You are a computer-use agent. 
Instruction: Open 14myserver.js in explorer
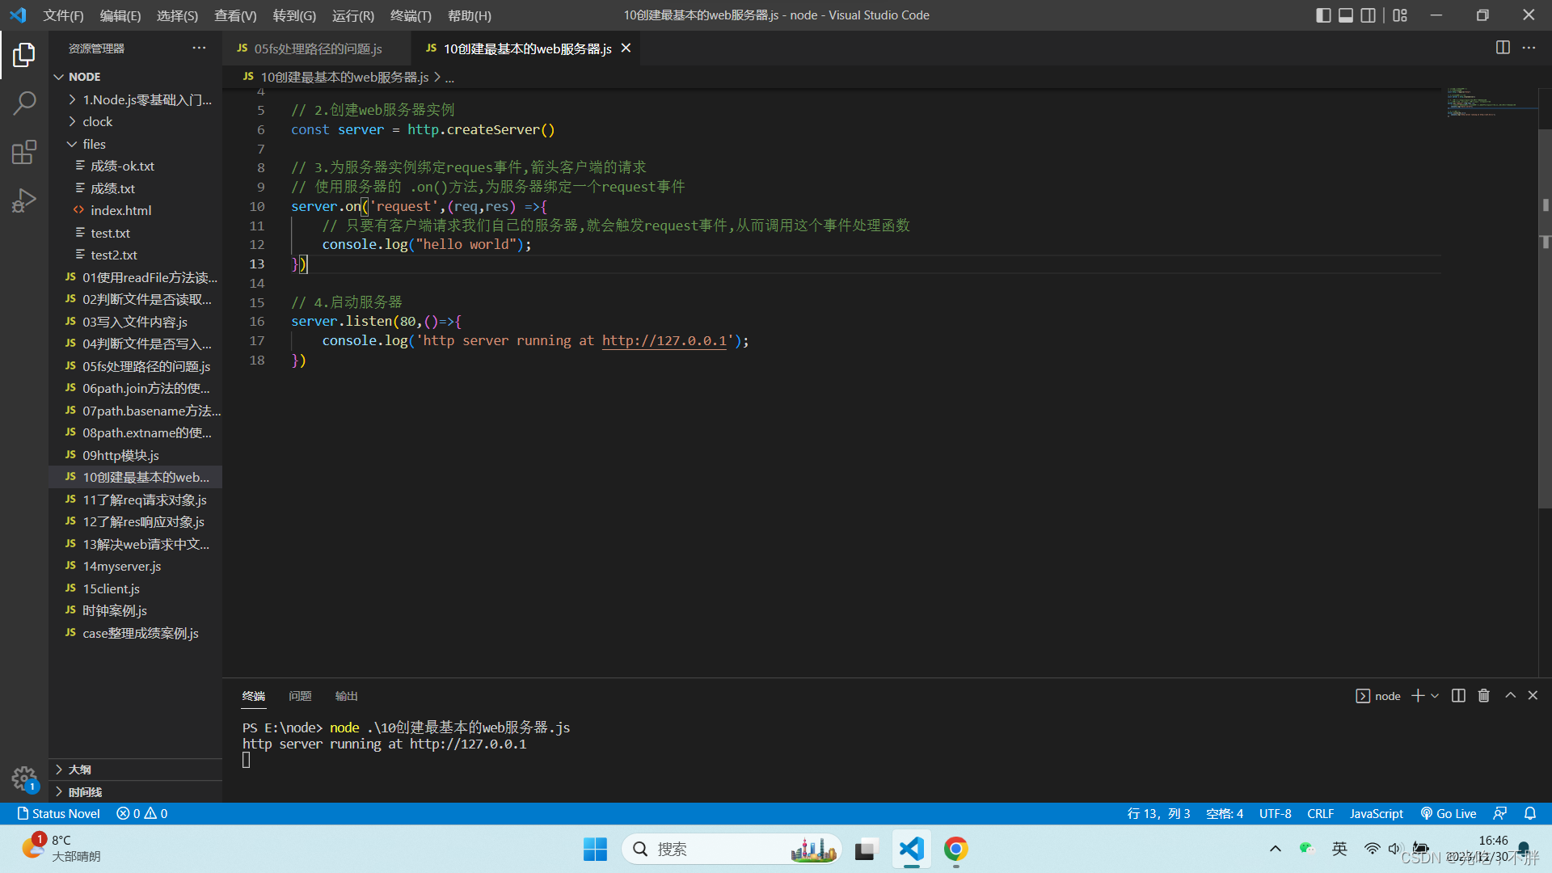pos(121,566)
